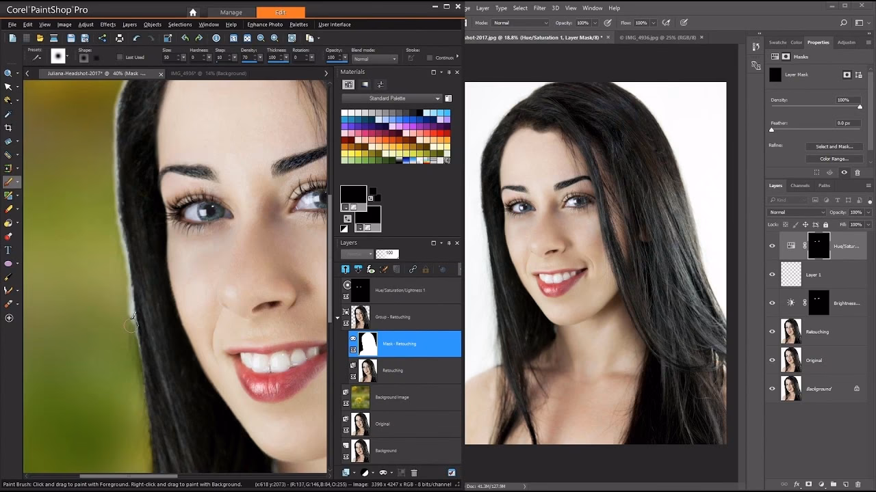Select the Eye Dropper tool
This screenshot has width=876, height=492.
[9, 113]
